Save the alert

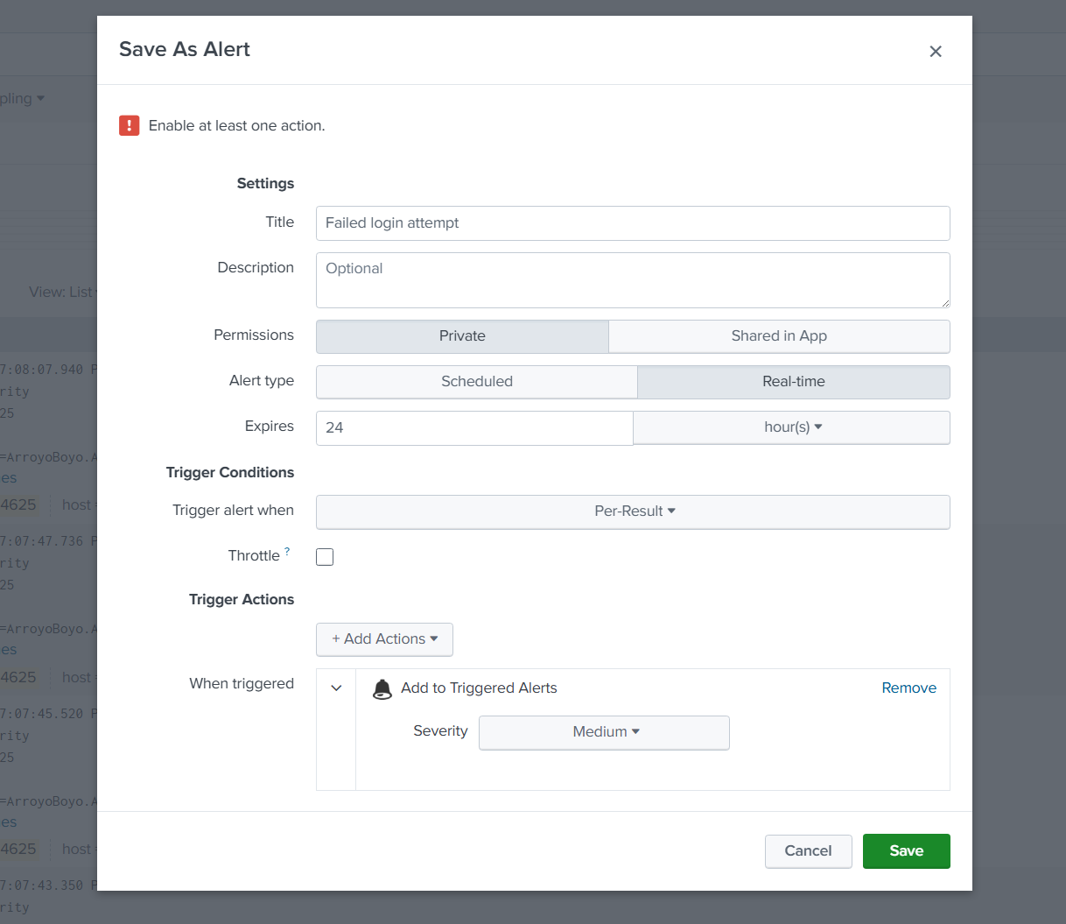pos(906,850)
